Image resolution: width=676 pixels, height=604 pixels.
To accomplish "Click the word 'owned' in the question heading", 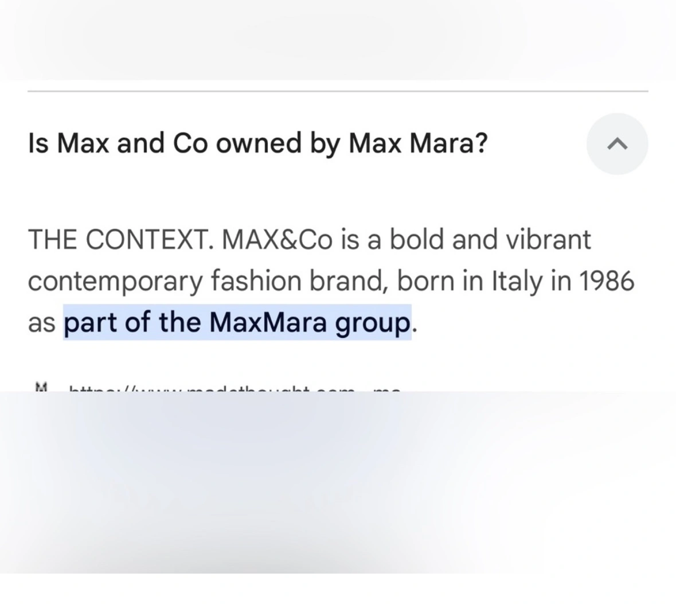I will (x=258, y=143).
